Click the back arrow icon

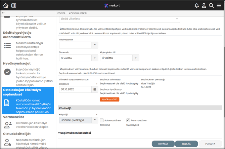(3, 13)
